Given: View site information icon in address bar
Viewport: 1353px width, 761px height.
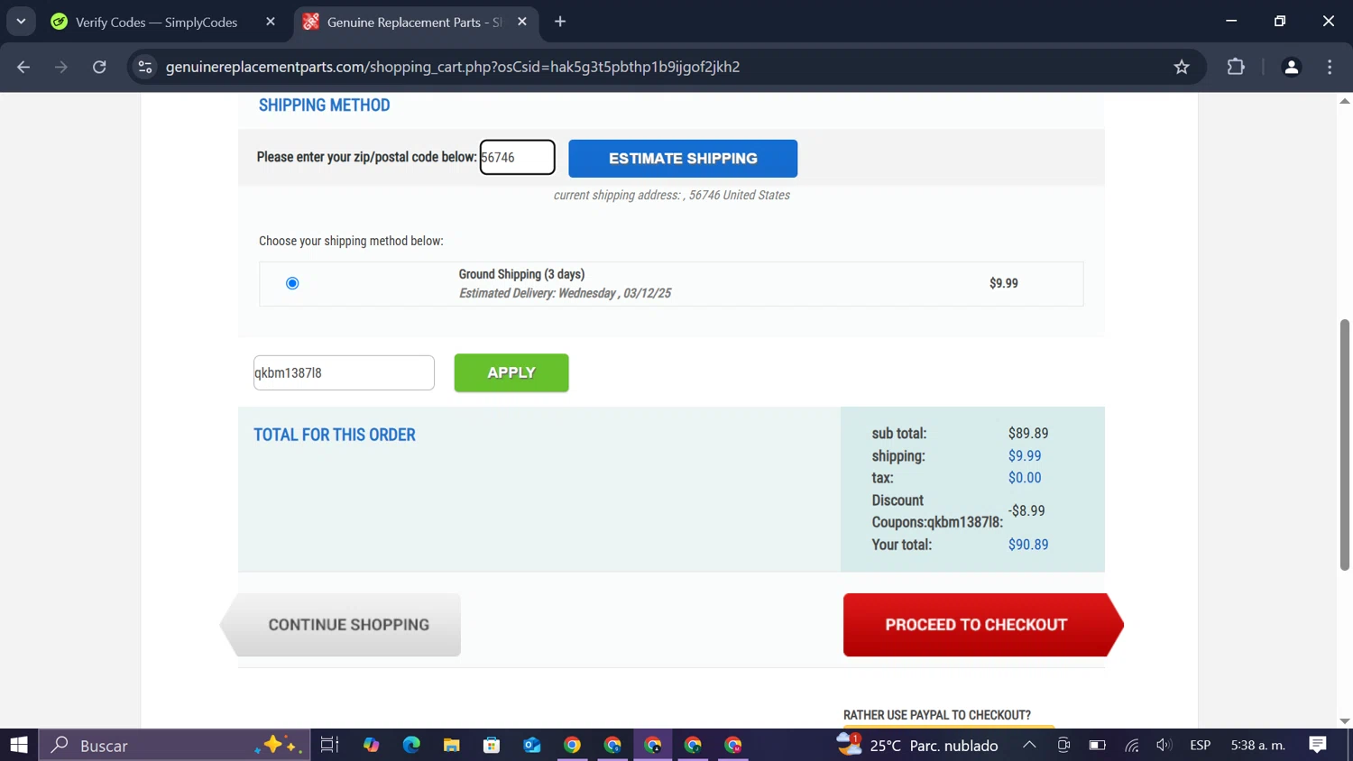Looking at the screenshot, I should (x=145, y=67).
